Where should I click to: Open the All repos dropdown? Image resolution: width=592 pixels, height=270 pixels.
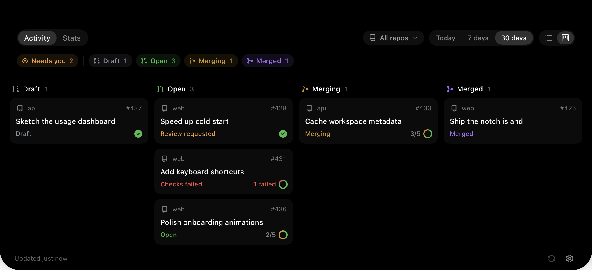[393, 38]
